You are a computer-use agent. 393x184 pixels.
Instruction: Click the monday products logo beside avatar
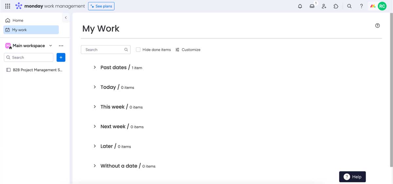click(x=373, y=6)
